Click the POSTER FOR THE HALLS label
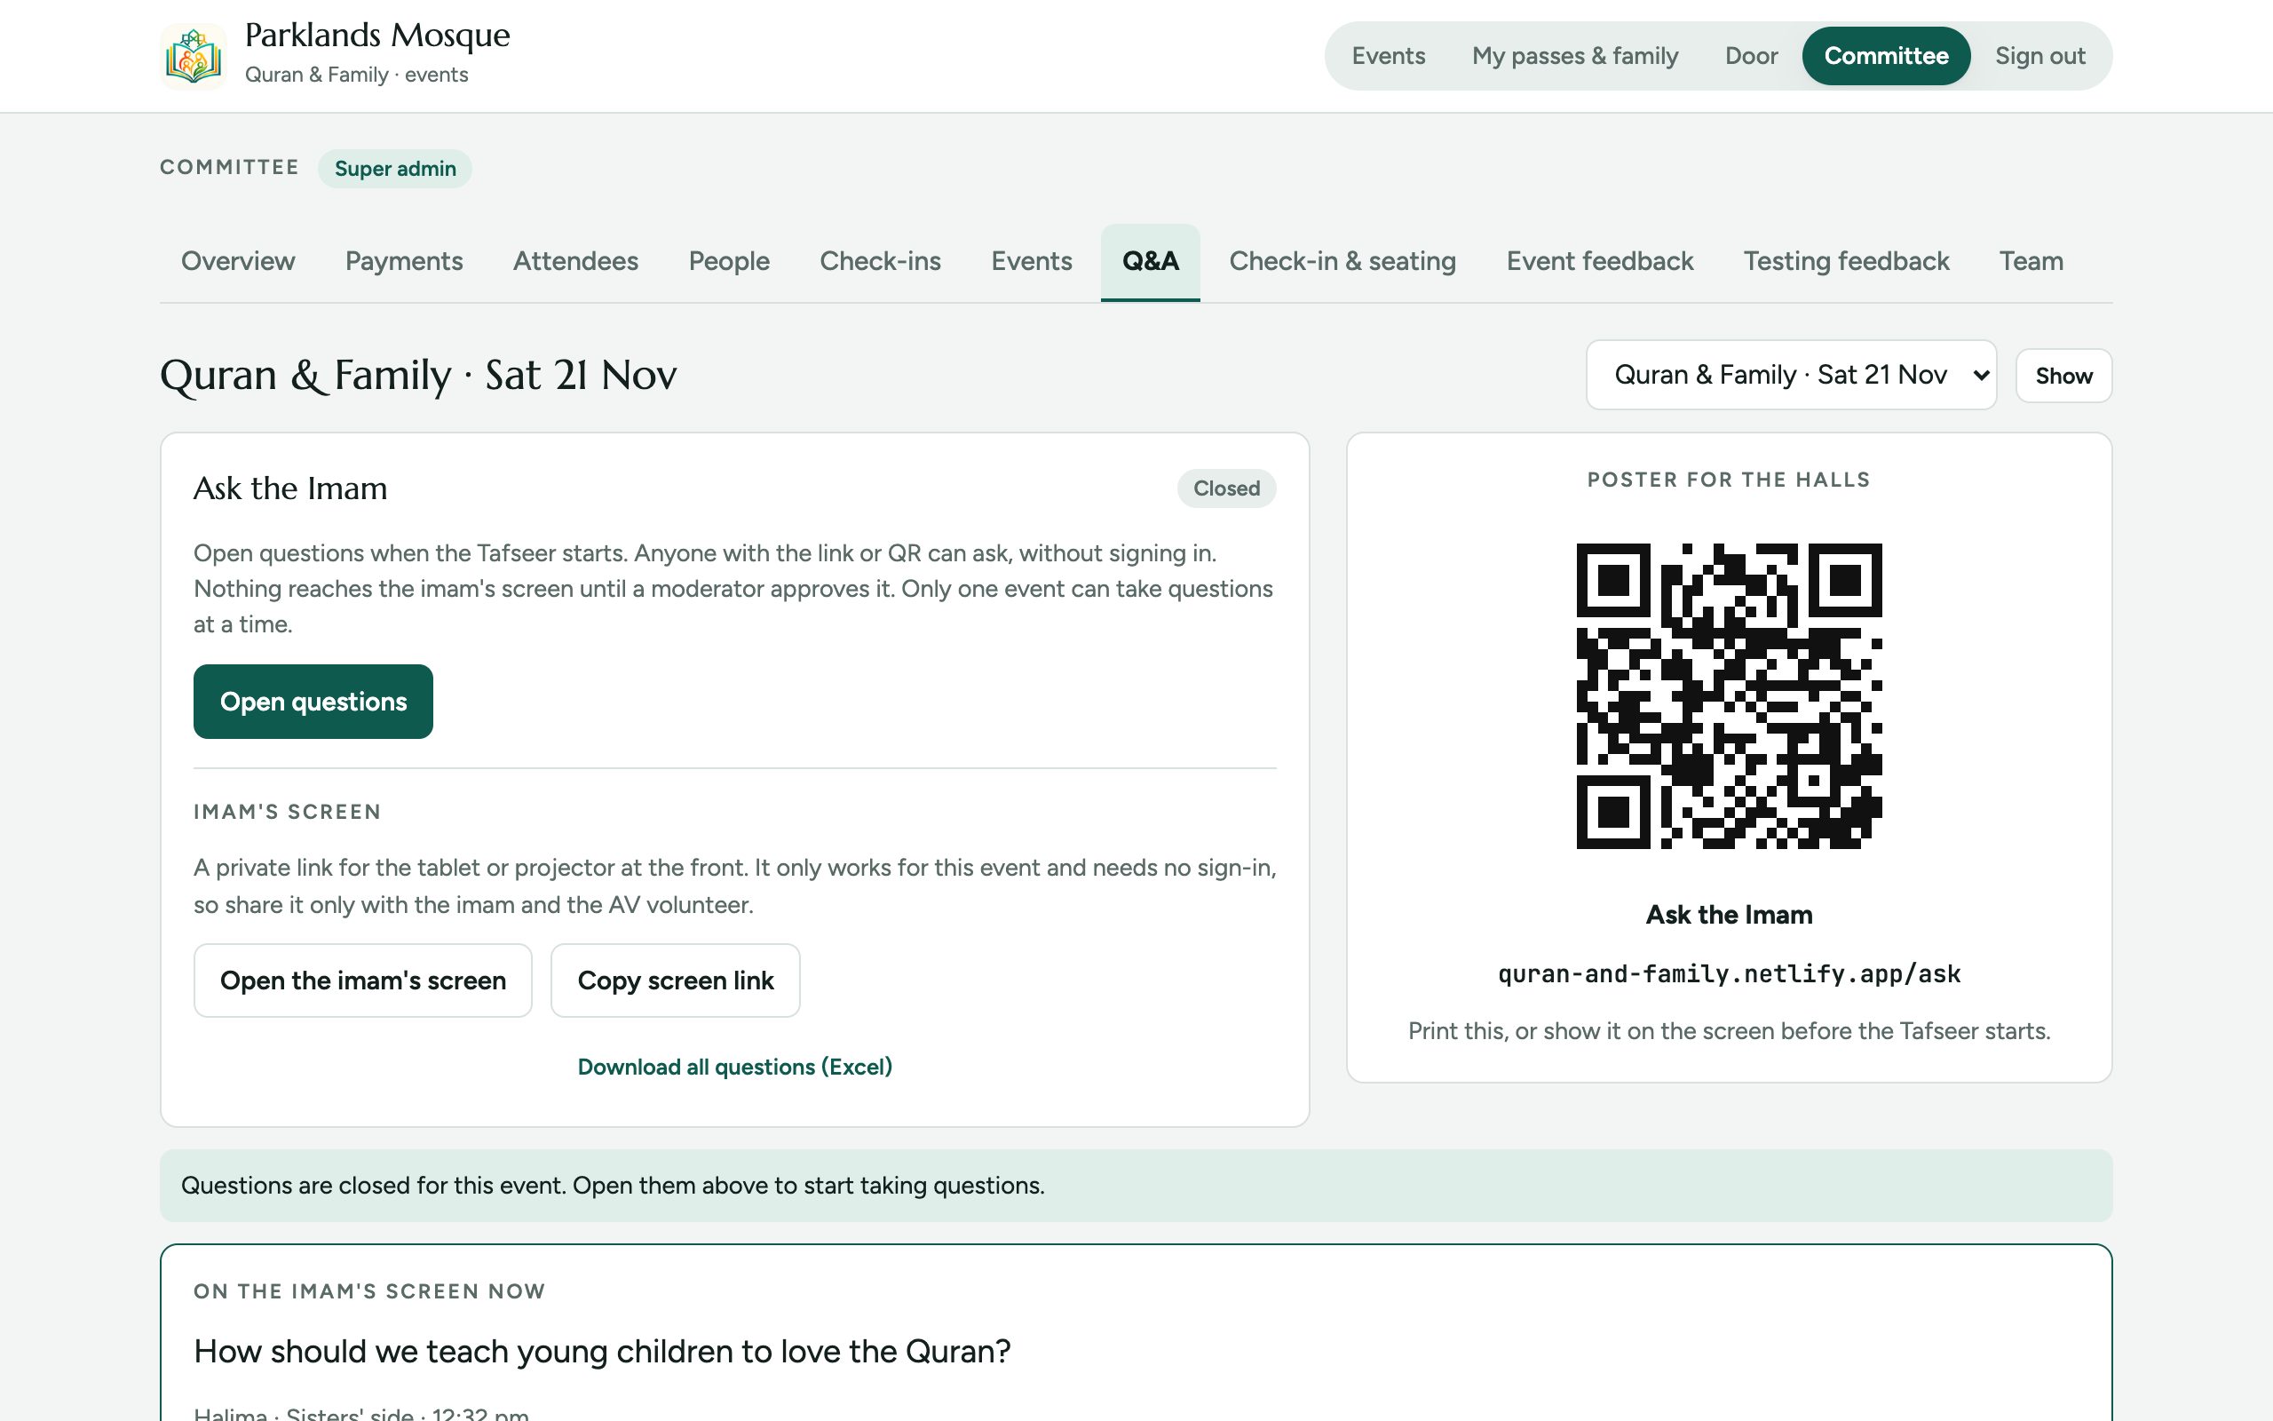 click(x=1728, y=480)
